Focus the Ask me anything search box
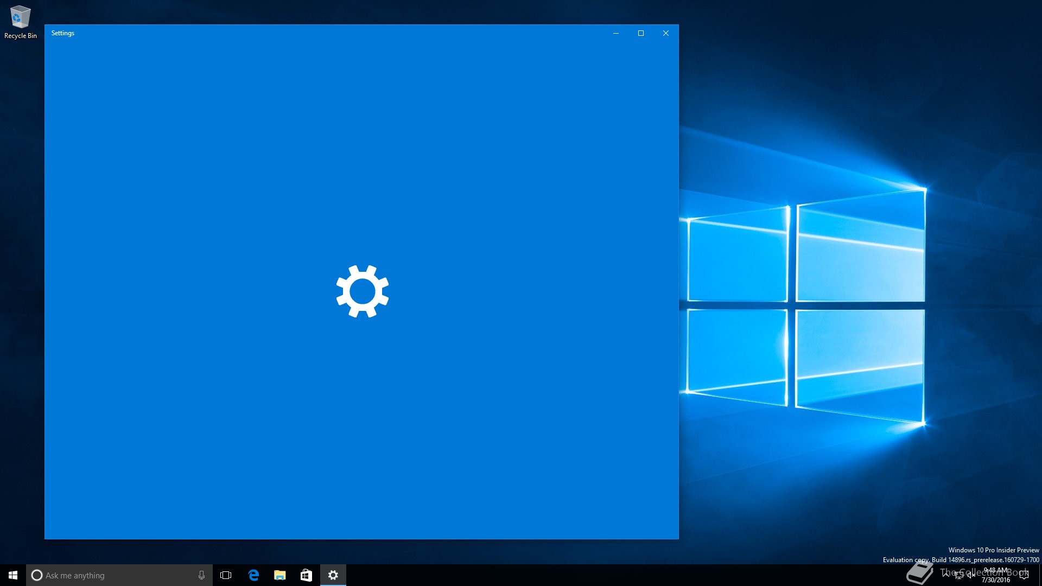This screenshot has width=1042, height=586. pyautogui.click(x=119, y=575)
